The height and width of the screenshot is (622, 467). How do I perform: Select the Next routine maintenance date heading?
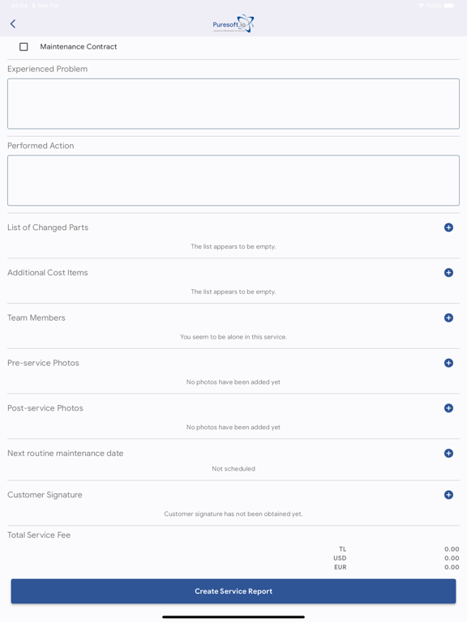coord(66,454)
